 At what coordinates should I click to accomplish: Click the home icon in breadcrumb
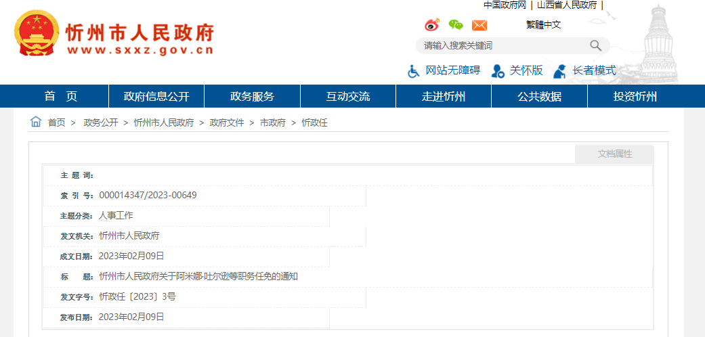tap(36, 122)
